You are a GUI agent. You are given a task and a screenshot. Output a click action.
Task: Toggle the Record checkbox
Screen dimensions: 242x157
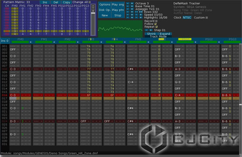coord(156,21)
